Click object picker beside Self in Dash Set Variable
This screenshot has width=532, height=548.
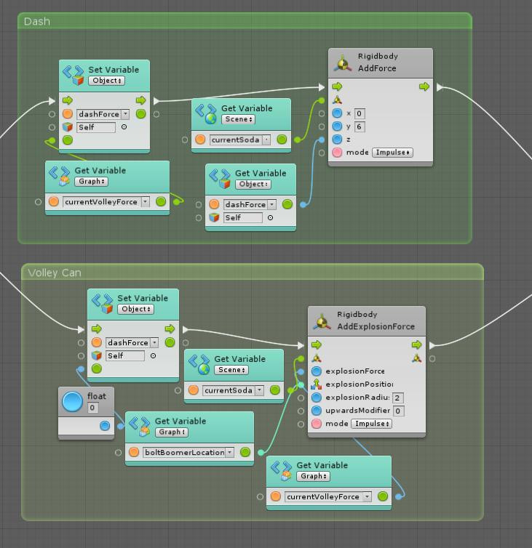tap(124, 127)
